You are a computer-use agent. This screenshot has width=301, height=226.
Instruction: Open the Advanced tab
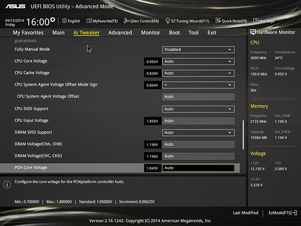coord(120,33)
